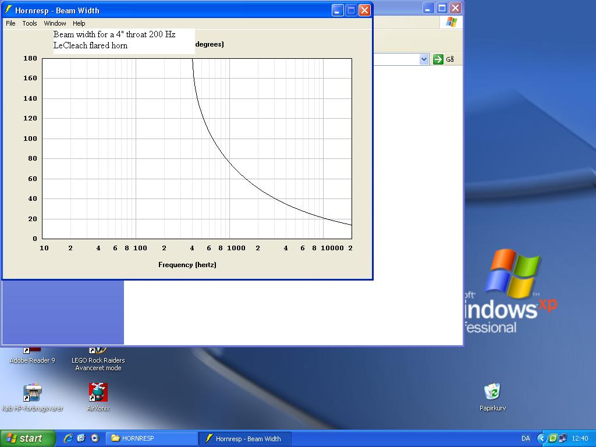Viewport: 596px width, 447px height.
Task: Open the Window menu in Hornresp
Action: (55, 23)
